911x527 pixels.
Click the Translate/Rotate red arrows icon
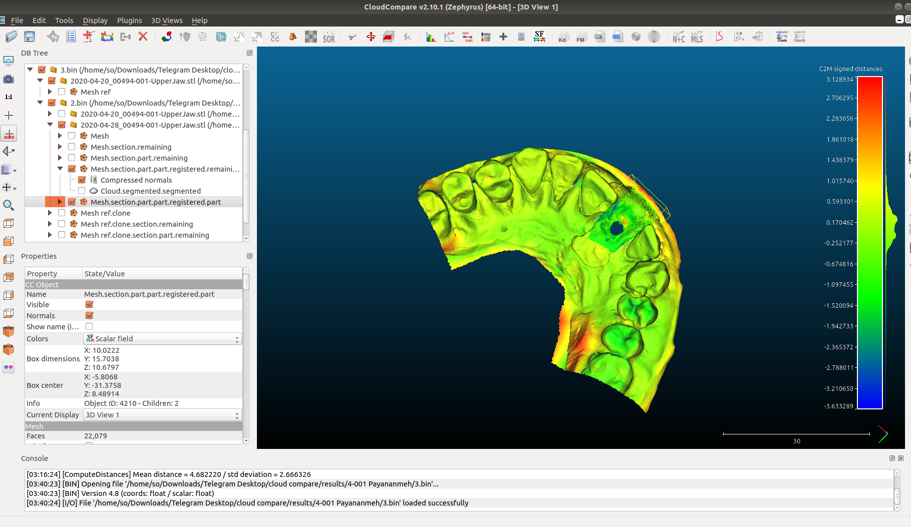click(371, 37)
